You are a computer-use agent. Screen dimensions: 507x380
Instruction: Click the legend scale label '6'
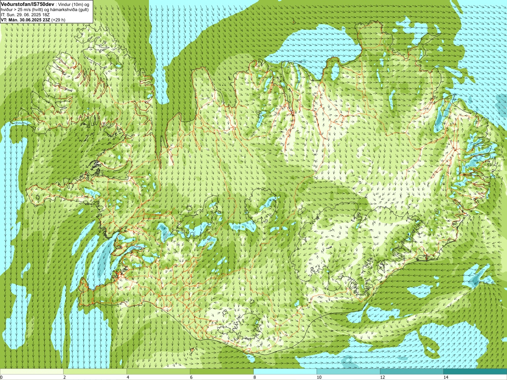point(191,377)
